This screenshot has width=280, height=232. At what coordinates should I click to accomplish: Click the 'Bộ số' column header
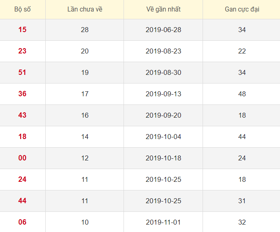[x=22, y=9]
